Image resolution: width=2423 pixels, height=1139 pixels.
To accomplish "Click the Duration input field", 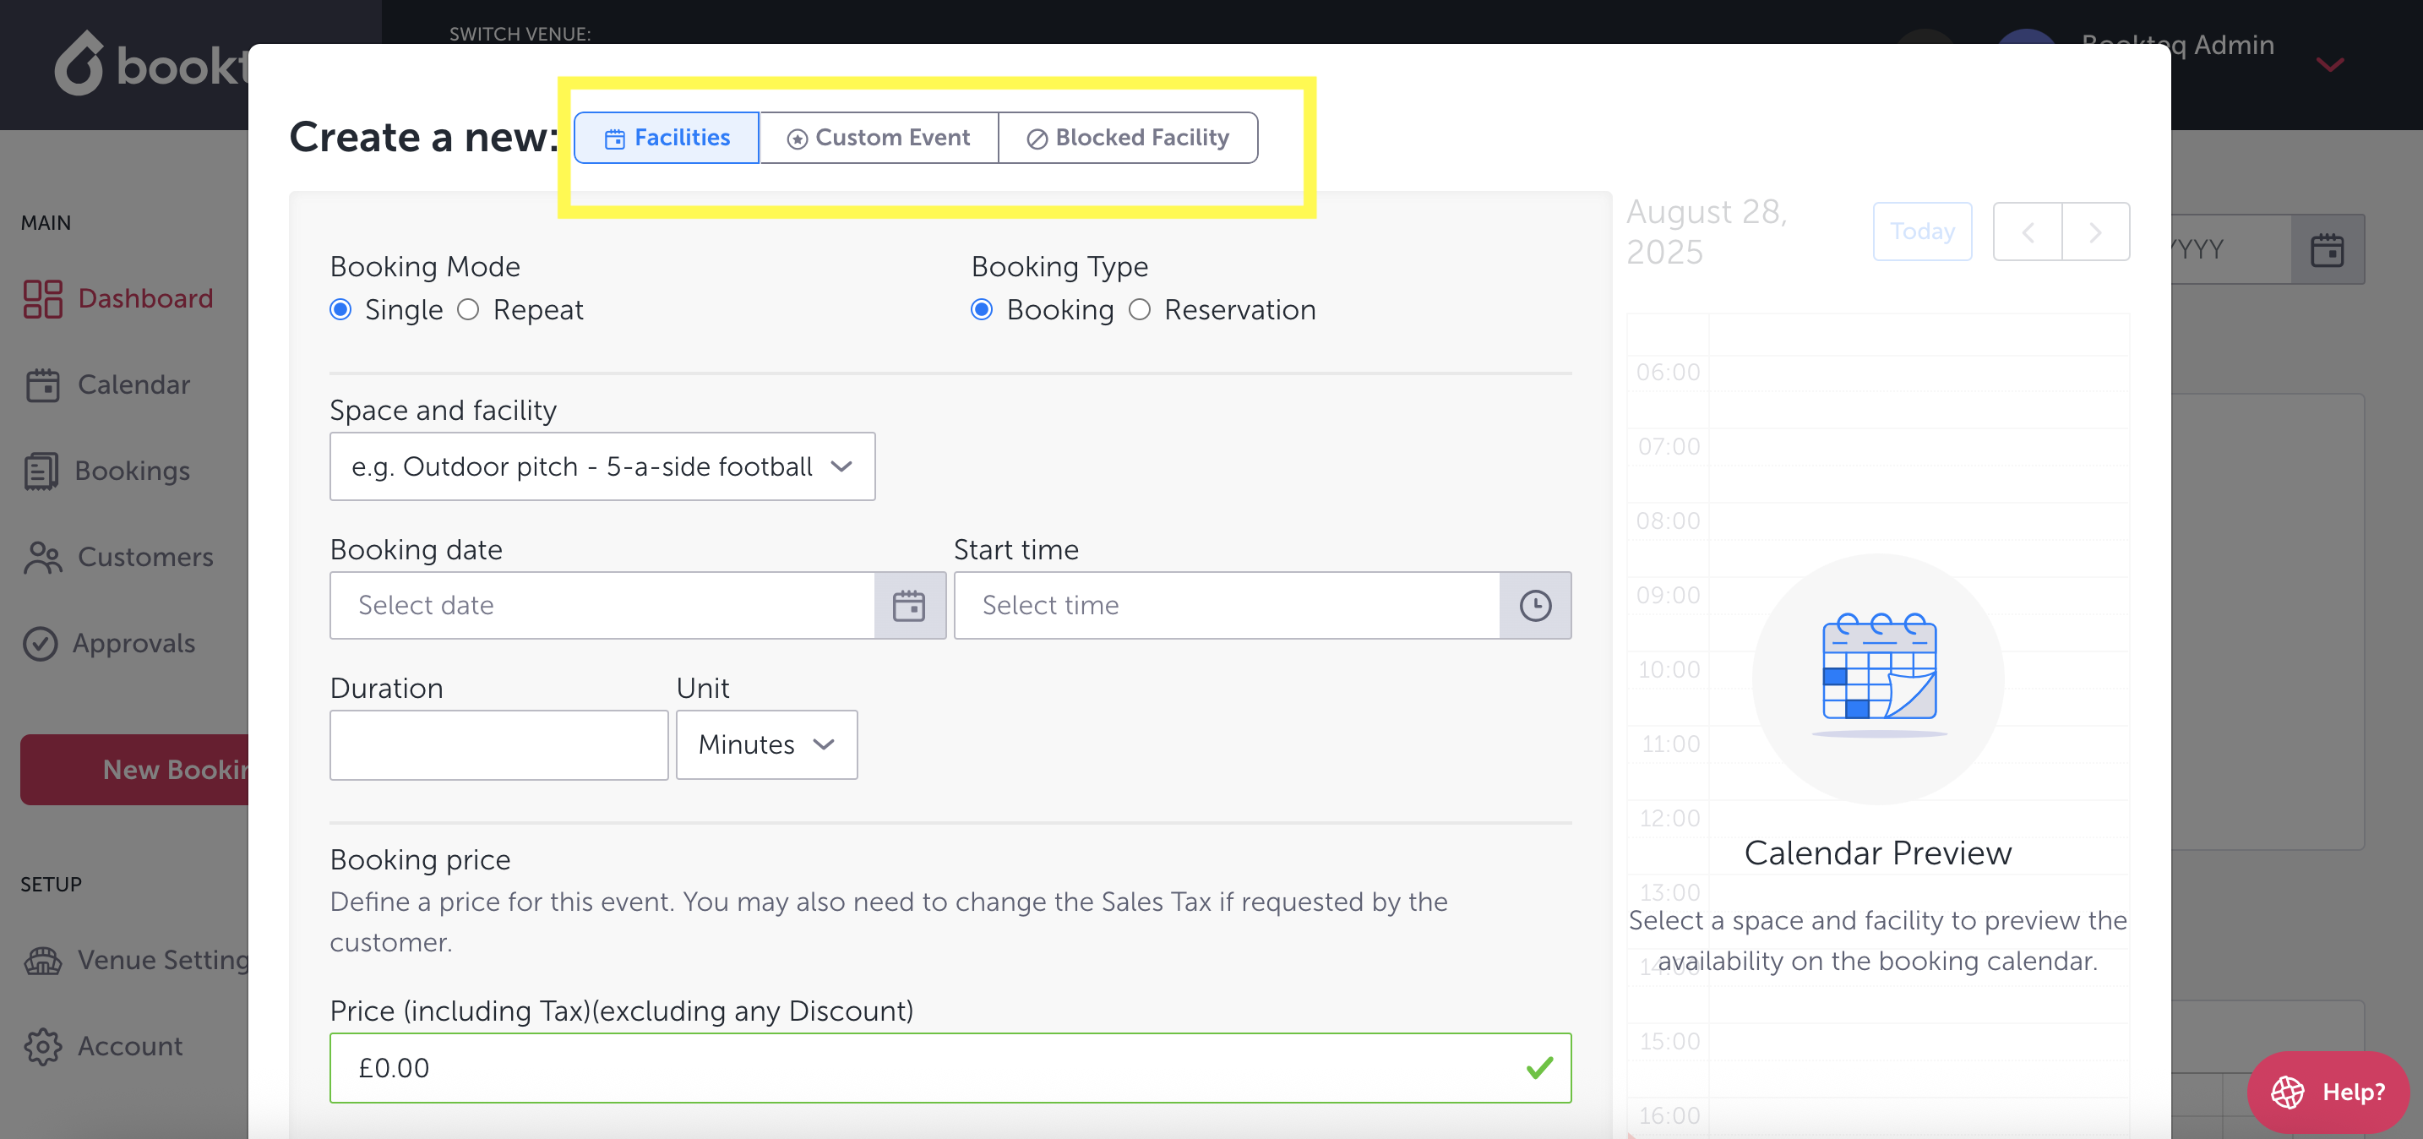I will 498,744.
